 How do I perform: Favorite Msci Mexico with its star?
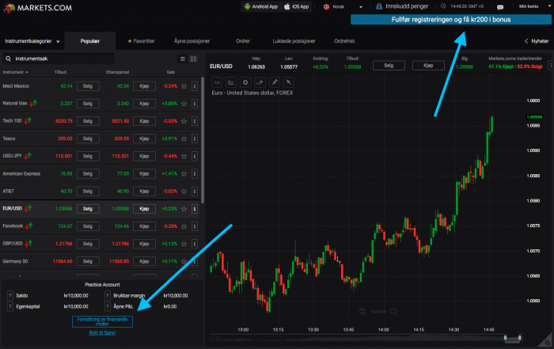184,86
